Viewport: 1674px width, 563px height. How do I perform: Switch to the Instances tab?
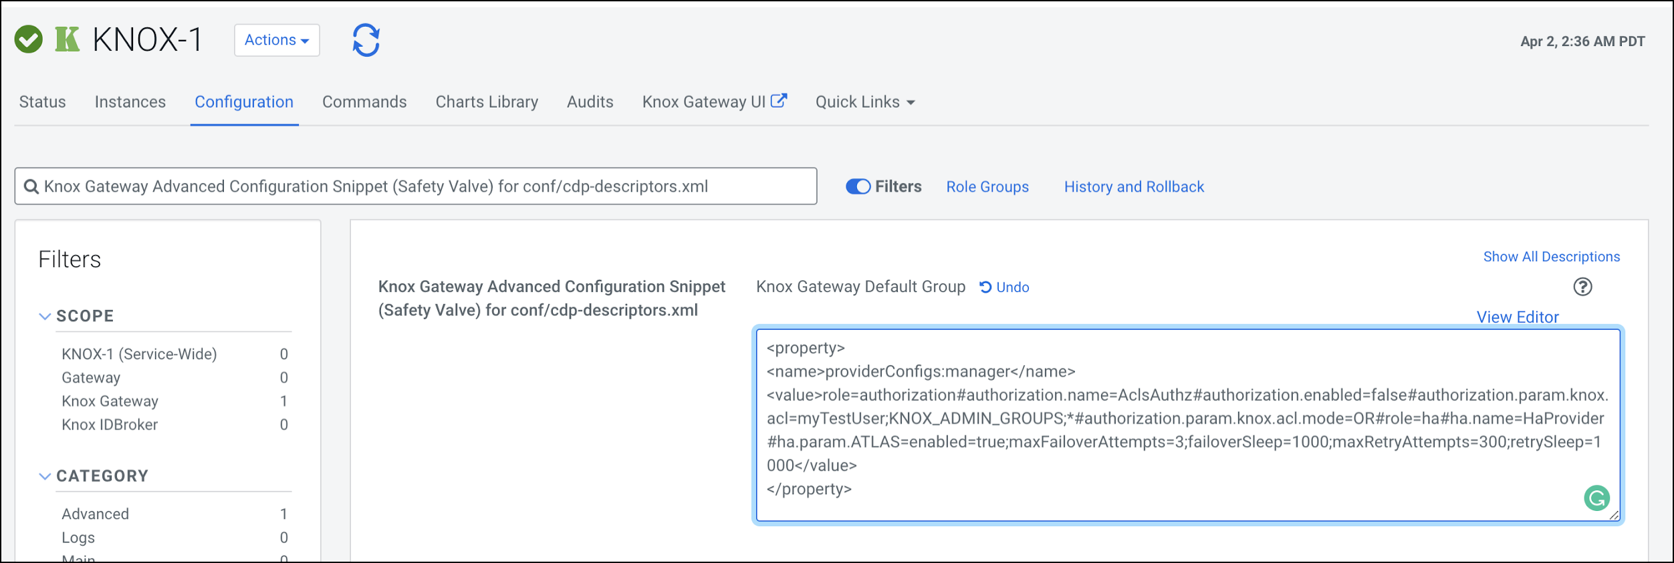pos(130,102)
